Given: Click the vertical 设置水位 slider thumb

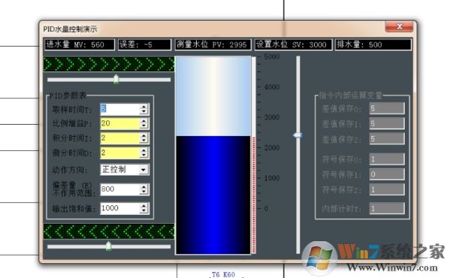Looking at the screenshot, I should coord(297,134).
